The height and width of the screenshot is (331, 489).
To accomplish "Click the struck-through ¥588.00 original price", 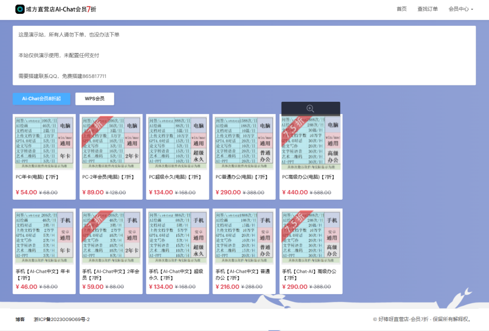I will 321,192.
